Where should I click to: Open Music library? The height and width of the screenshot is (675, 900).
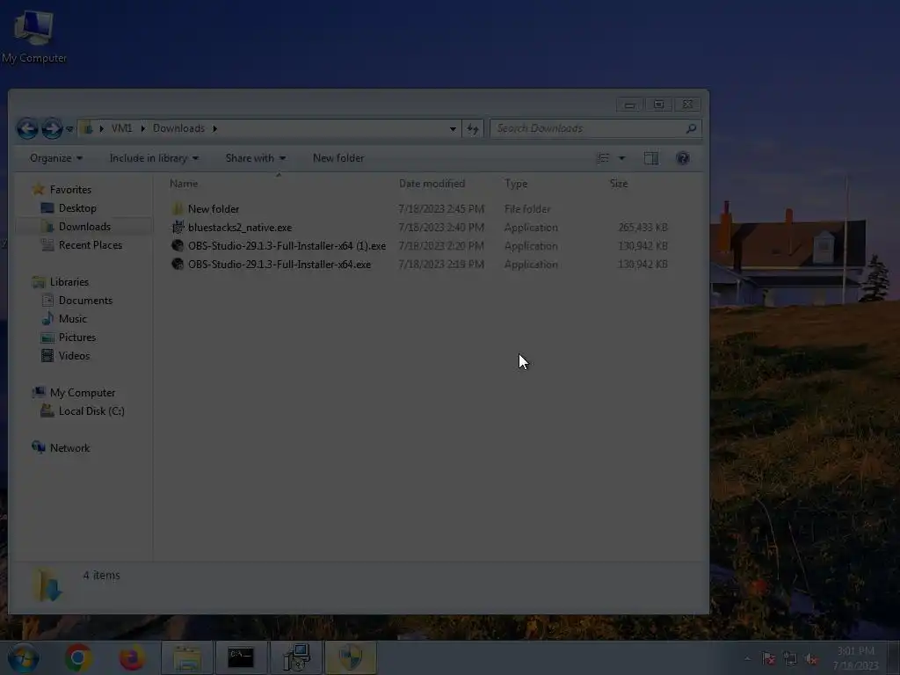(x=72, y=318)
